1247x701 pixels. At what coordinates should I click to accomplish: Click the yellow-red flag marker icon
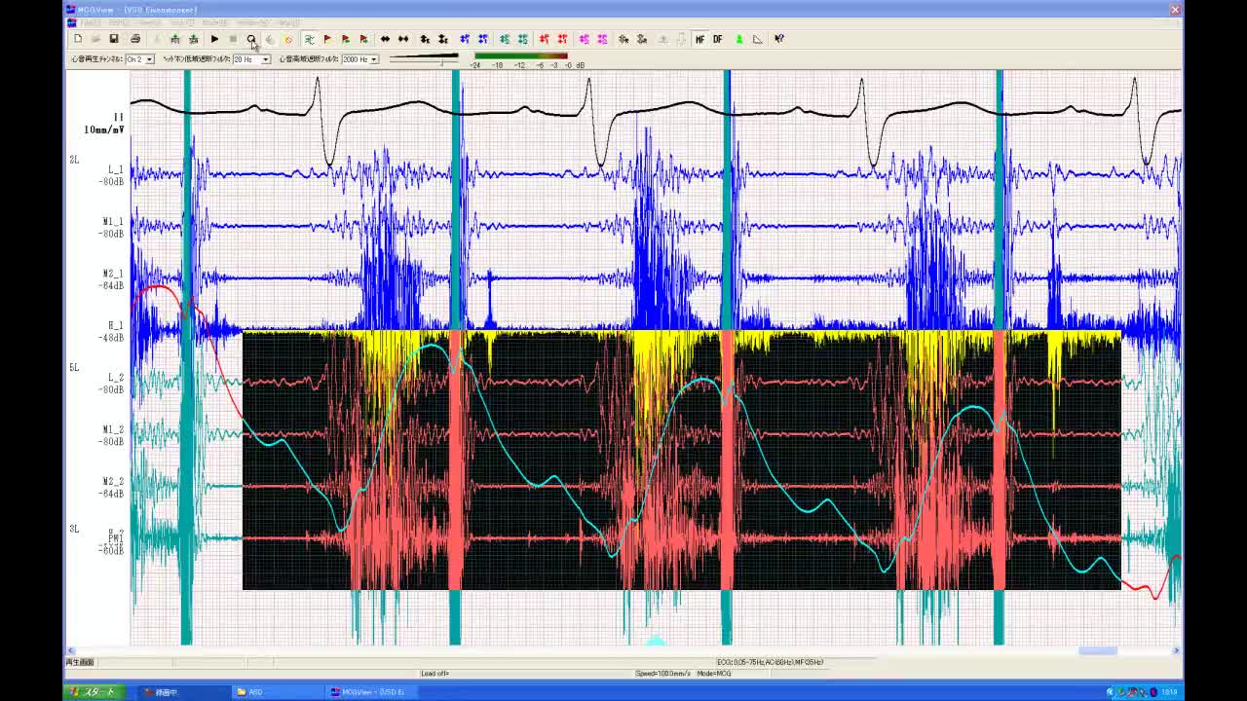[x=327, y=39]
